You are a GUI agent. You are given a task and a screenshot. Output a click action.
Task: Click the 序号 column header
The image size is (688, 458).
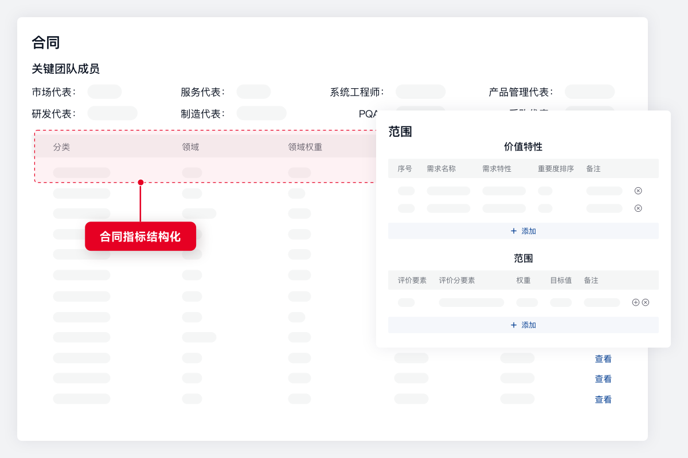pyautogui.click(x=405, y=169)
